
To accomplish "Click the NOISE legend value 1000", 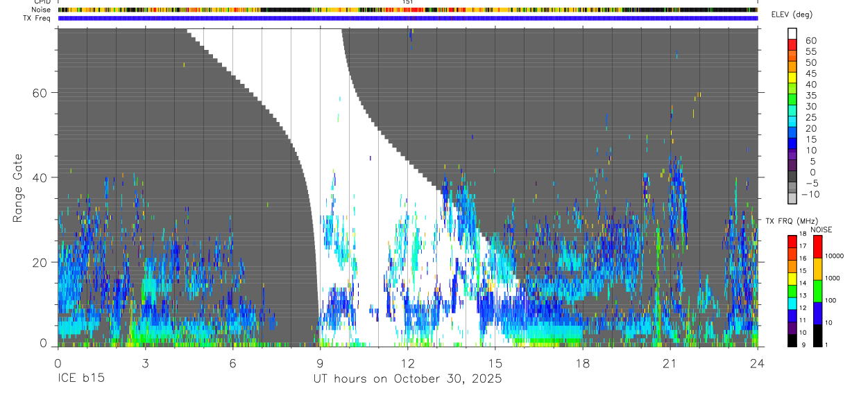I will pyautogui.click(x=832, y=278).
